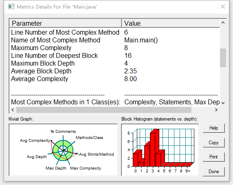
Task: Click the Kiviat Graph chart
Action: [x=63, y=150]
